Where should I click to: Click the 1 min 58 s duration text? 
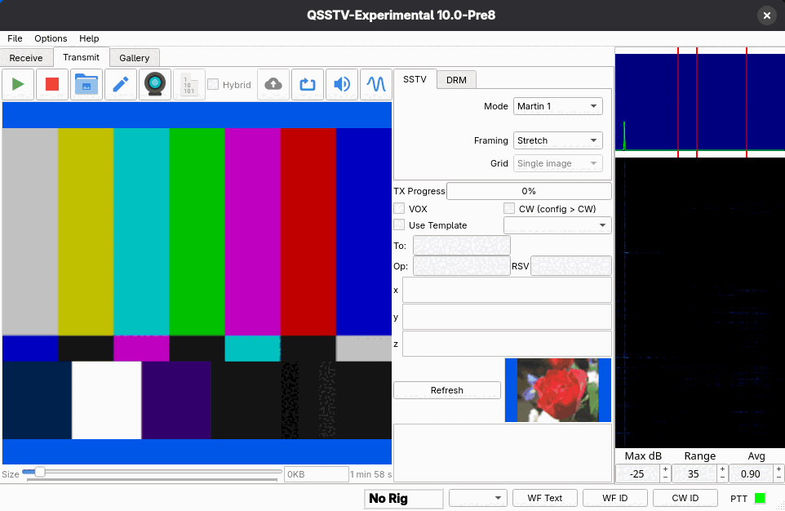pyautogui.click(x=370, y=474)
